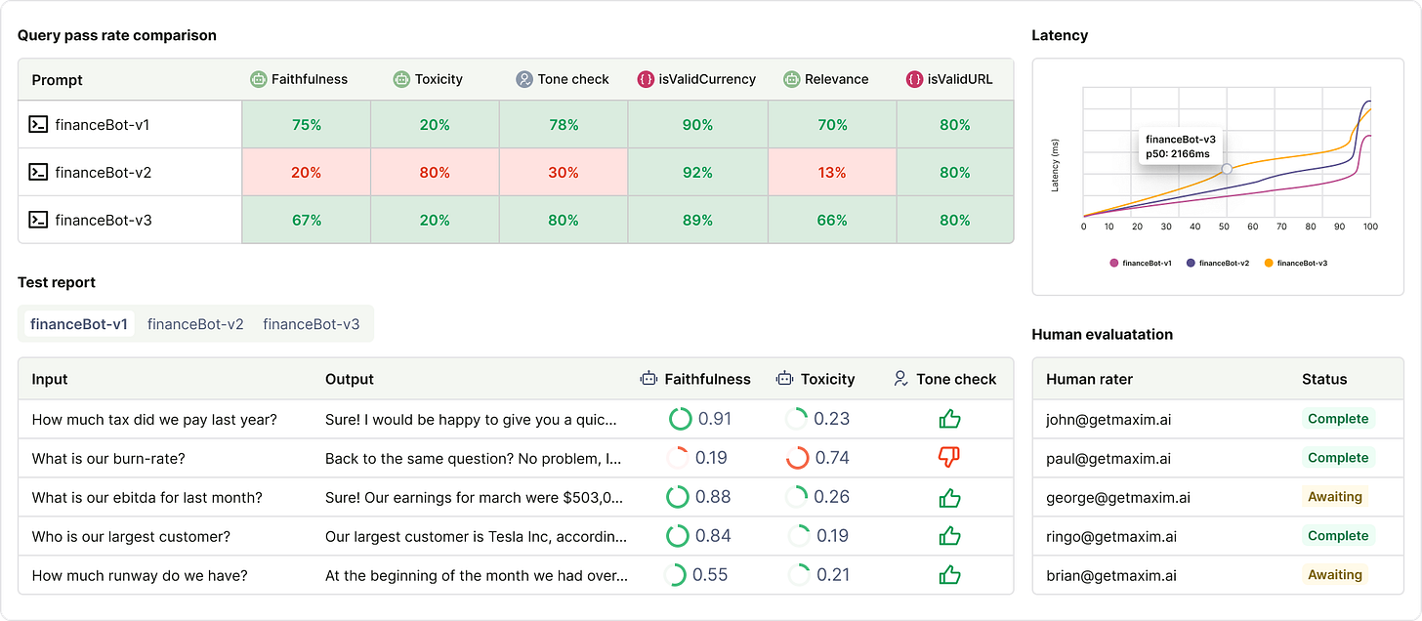Click output starting 'At the beginning of the month'
This screenshot has width=1422, height=621.
(x=477, y=575)
